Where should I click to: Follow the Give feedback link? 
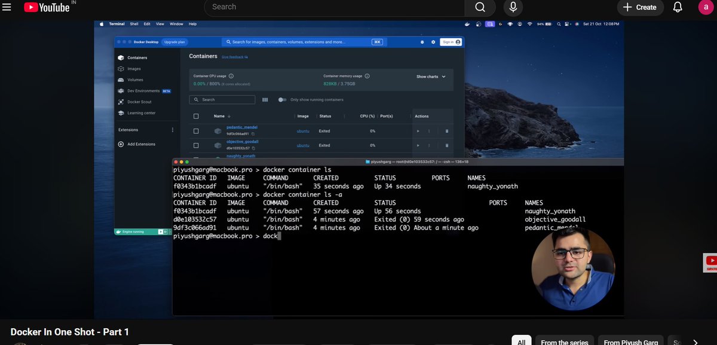point(234,57)
